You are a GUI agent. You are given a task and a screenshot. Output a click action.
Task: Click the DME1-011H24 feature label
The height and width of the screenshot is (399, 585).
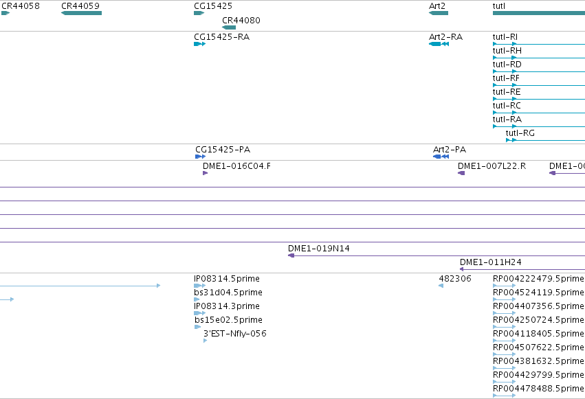coord(490,262)
